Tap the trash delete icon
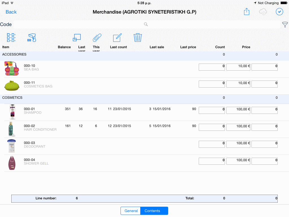289x217 pixels. pos(138,38)
